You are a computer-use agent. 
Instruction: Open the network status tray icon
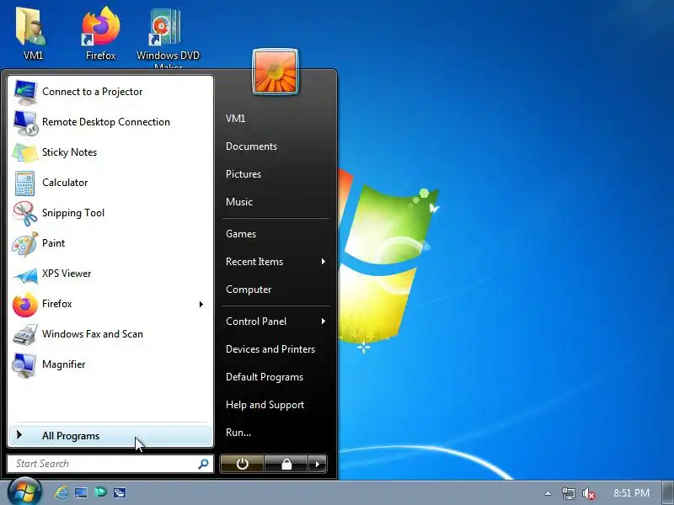point(568,493)
